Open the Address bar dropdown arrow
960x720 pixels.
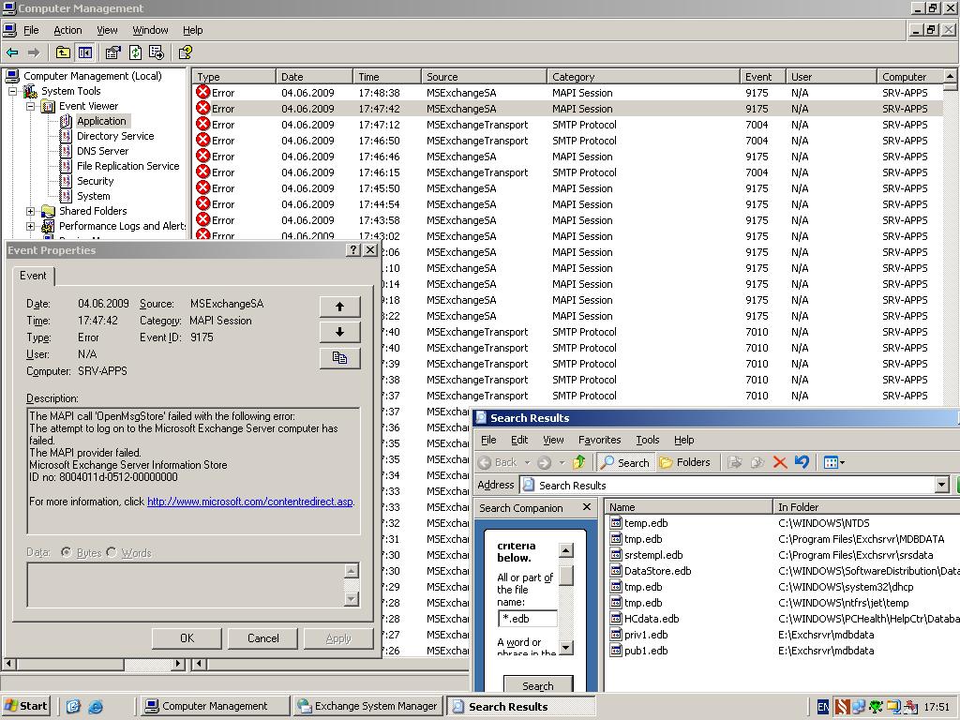(942, 485)
